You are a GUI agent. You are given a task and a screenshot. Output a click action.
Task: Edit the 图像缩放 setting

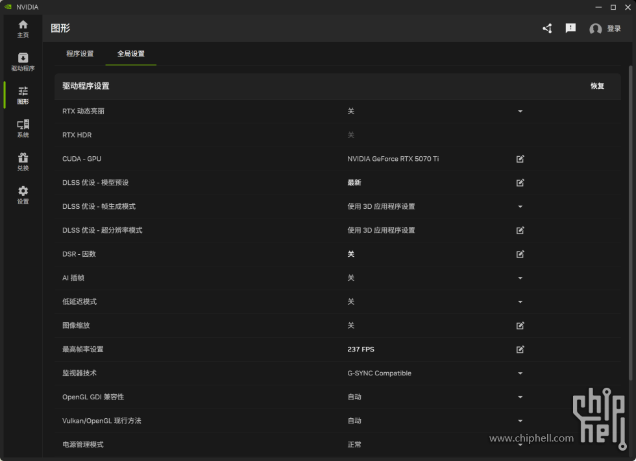[520, 325]
